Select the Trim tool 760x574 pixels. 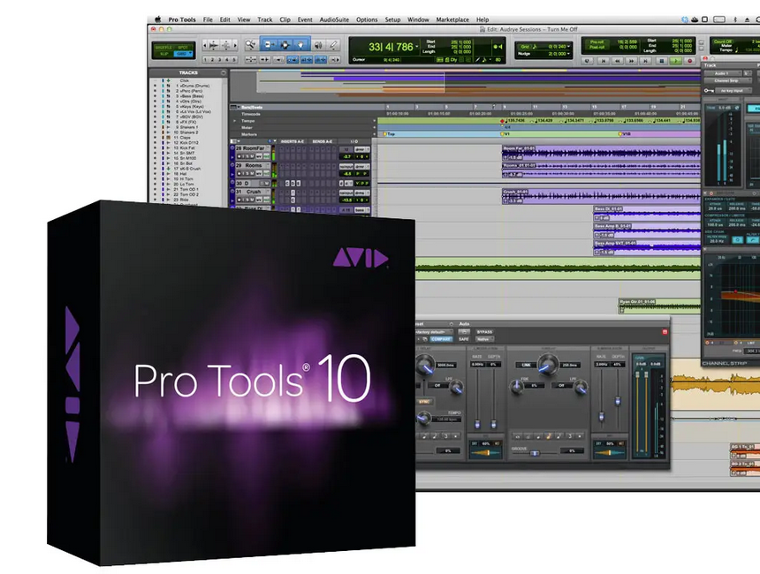[x=269, y=45]
